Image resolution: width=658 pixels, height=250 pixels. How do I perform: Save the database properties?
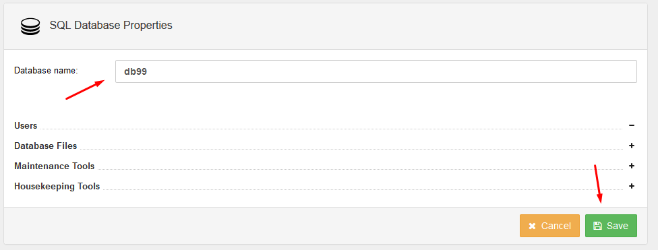pyautogui.click(x=611, y=226)
